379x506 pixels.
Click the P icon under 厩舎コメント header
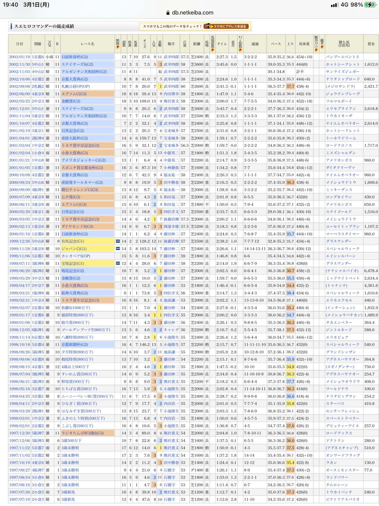[x=316, y=50]
